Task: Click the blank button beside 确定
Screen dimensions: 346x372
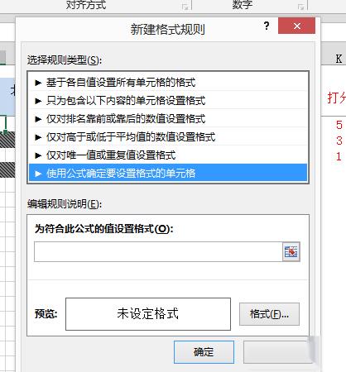Action: point(277,352)
